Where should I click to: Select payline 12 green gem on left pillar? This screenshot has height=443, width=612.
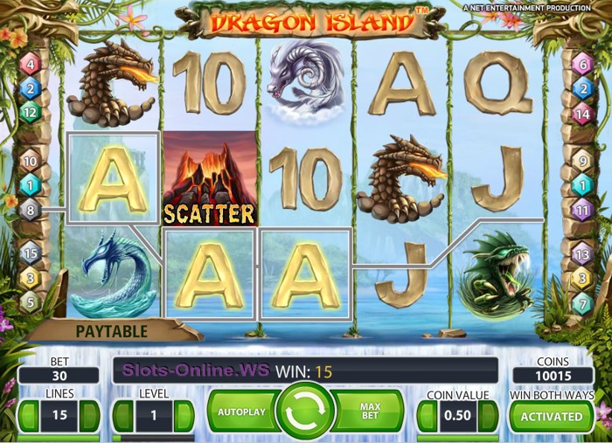pyautogui.click(x=31, y=113)
